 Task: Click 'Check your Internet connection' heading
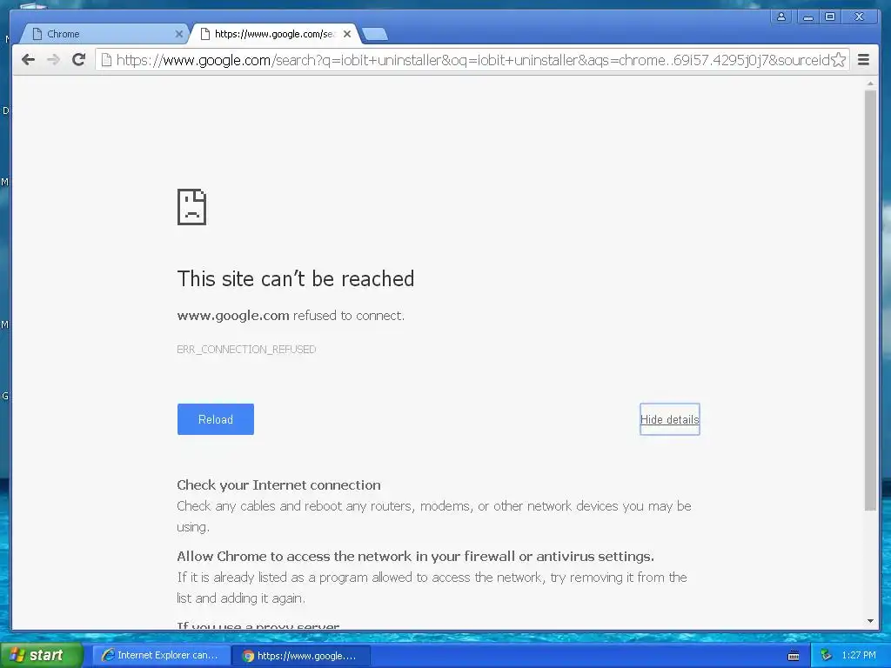point(278,485)
